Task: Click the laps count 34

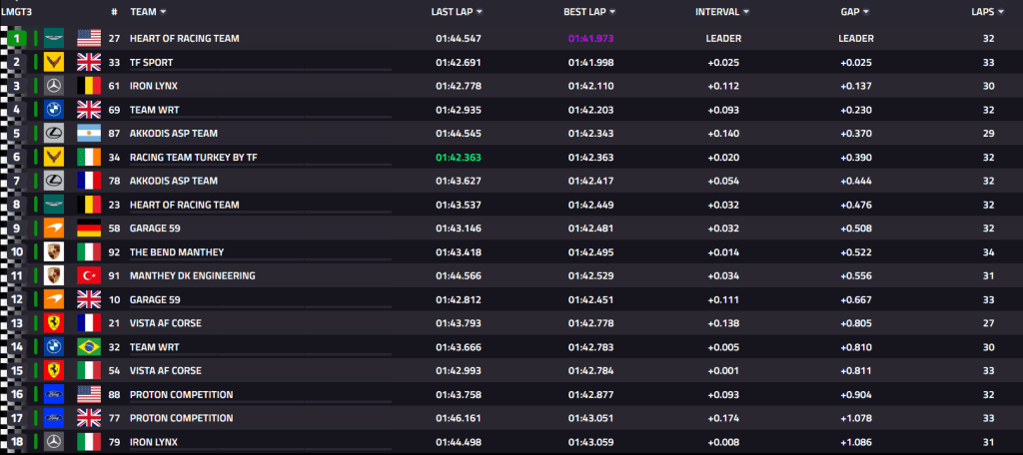Action: 988,251
